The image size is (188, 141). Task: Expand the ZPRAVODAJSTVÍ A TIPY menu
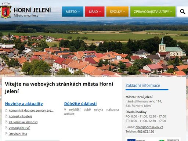click(153, 11)
